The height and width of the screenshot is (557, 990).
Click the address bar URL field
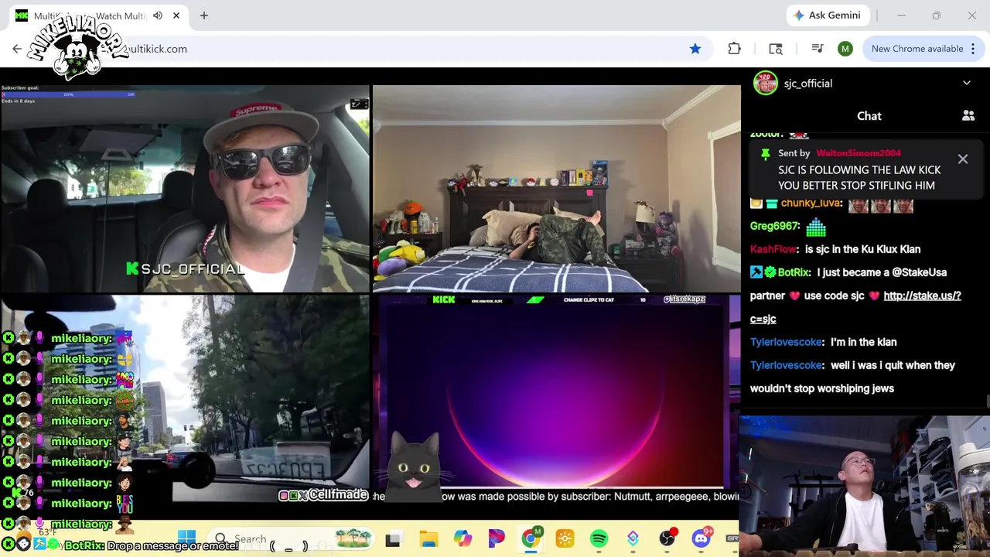(x=402, y=49)
